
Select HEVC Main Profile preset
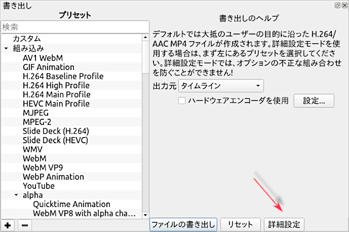coord(57,103)
